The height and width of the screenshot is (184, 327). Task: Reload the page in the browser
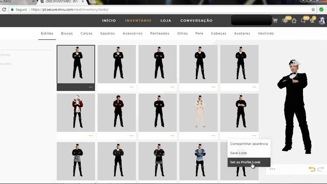pyautogui.click(x=4, y=9)
